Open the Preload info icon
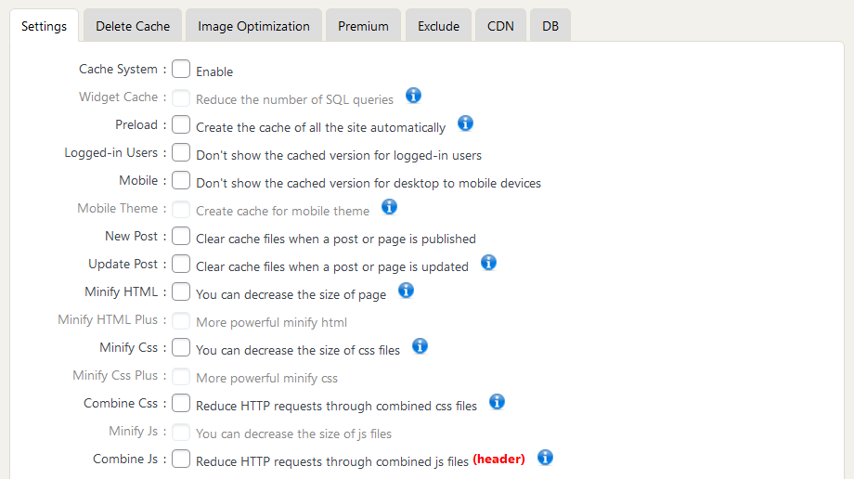The height and width of the screenshot is (479, 854). tap(465, 123)
